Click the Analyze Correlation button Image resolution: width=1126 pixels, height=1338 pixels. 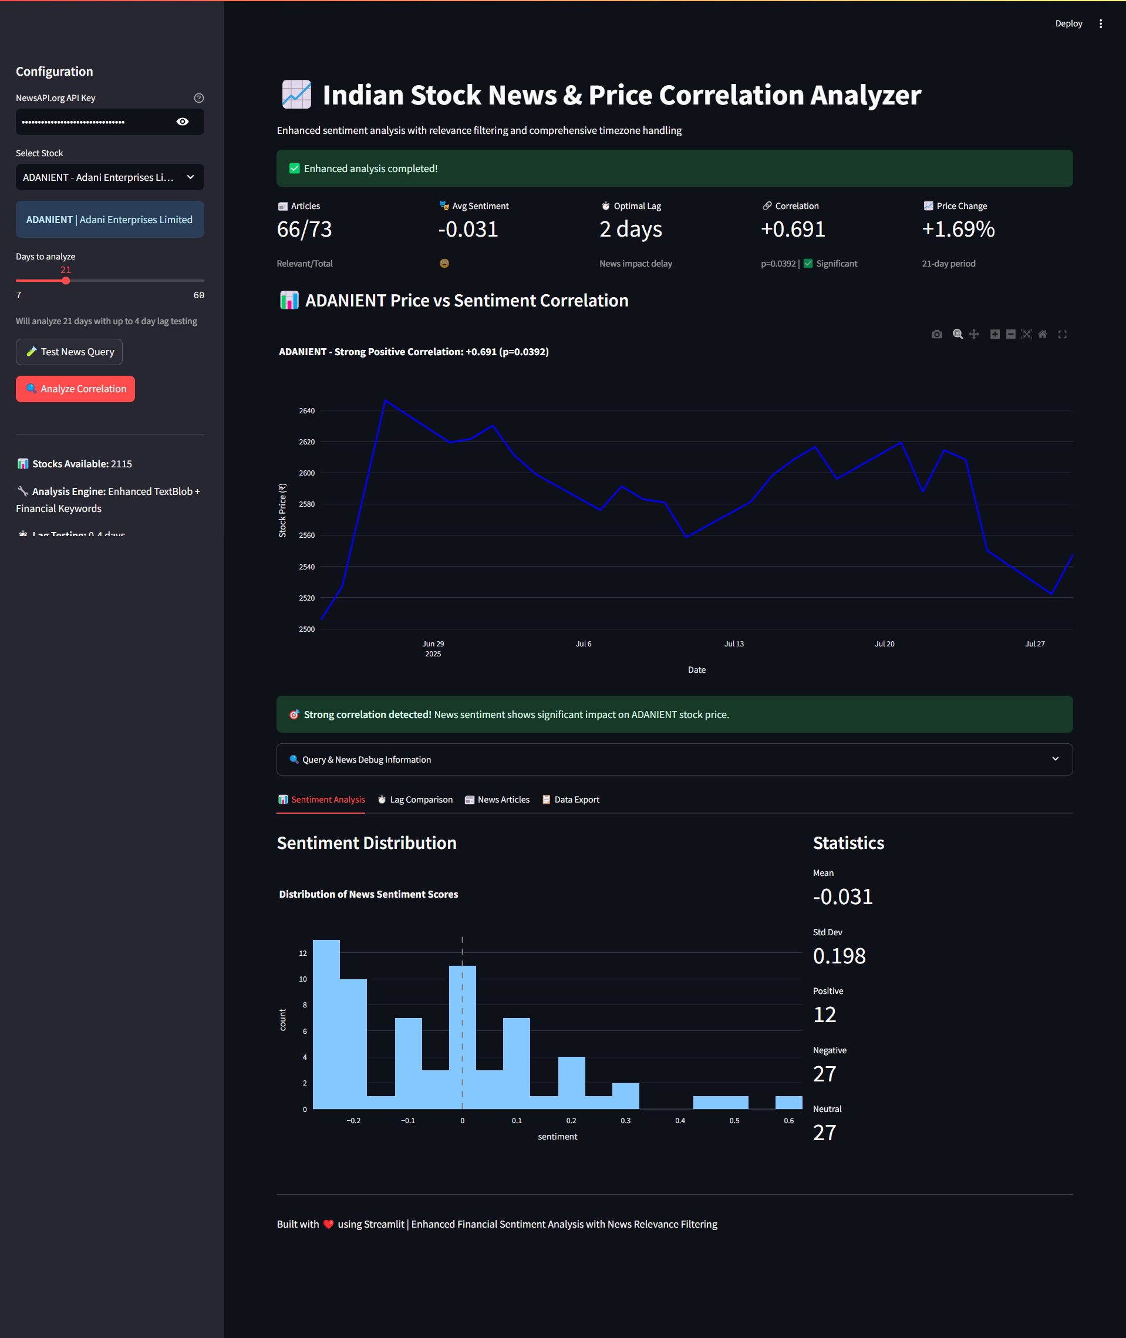[75, 389]
